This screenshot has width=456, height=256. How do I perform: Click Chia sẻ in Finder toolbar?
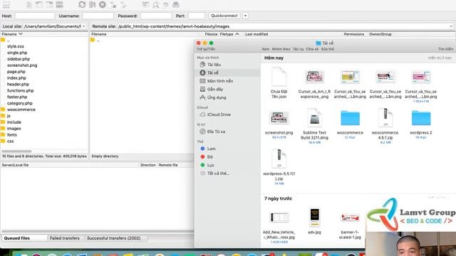[312, 49]
